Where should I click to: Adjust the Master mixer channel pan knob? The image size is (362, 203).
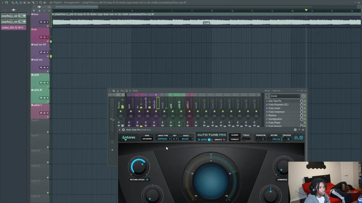pos(120,117)
